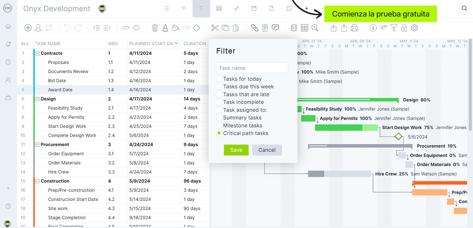Open notifications bell in sidebar
Image resolution: width=473 pixels, height=228 pixels.
(x=8, y=44)
